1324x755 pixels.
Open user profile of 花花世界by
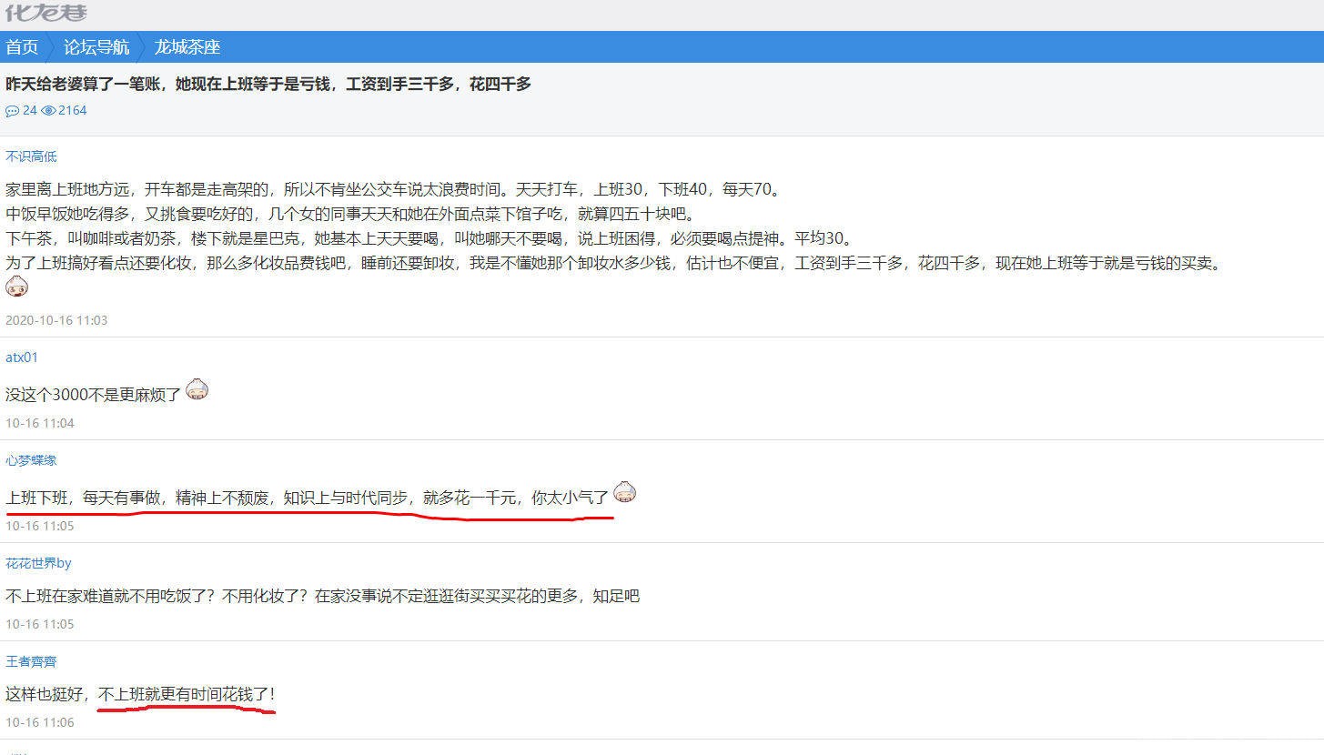point(37,562)
